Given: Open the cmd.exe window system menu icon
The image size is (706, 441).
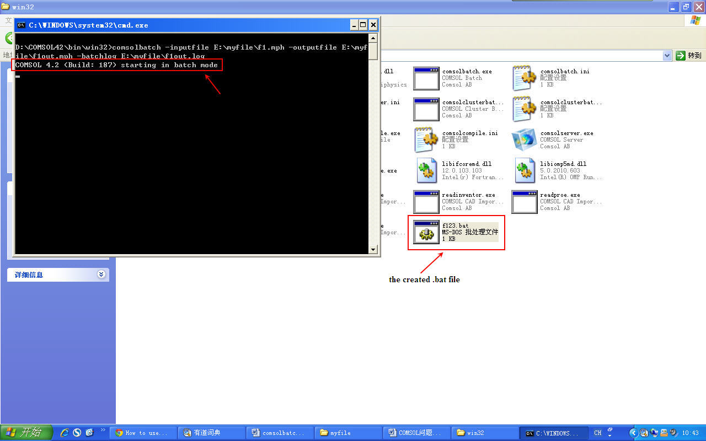Looking at the screenshot, I should tap(22, 25).
